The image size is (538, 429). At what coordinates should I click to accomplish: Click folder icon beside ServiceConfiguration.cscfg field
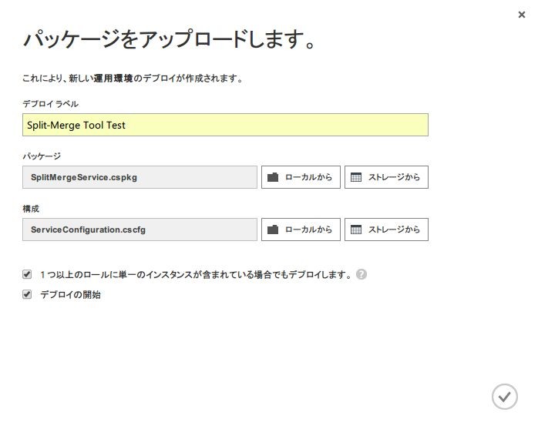click(x=273, y=230)
